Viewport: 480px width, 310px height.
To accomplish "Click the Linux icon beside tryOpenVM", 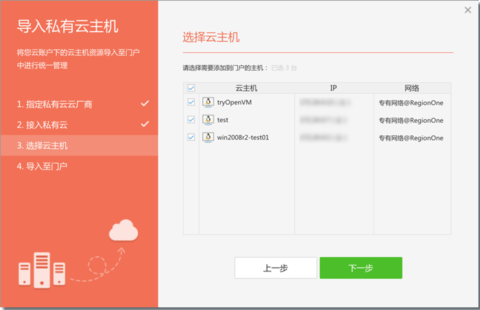I will (x=208, y=102).
